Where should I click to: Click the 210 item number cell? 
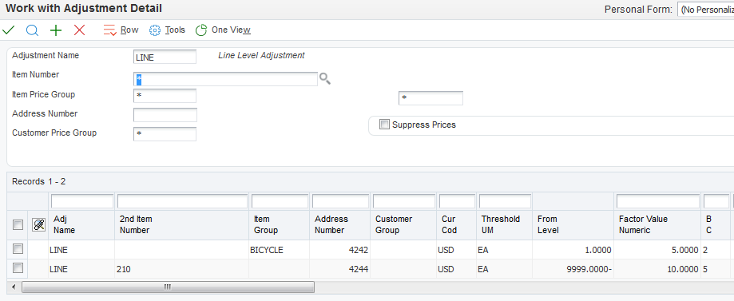[x=181, y=269]
